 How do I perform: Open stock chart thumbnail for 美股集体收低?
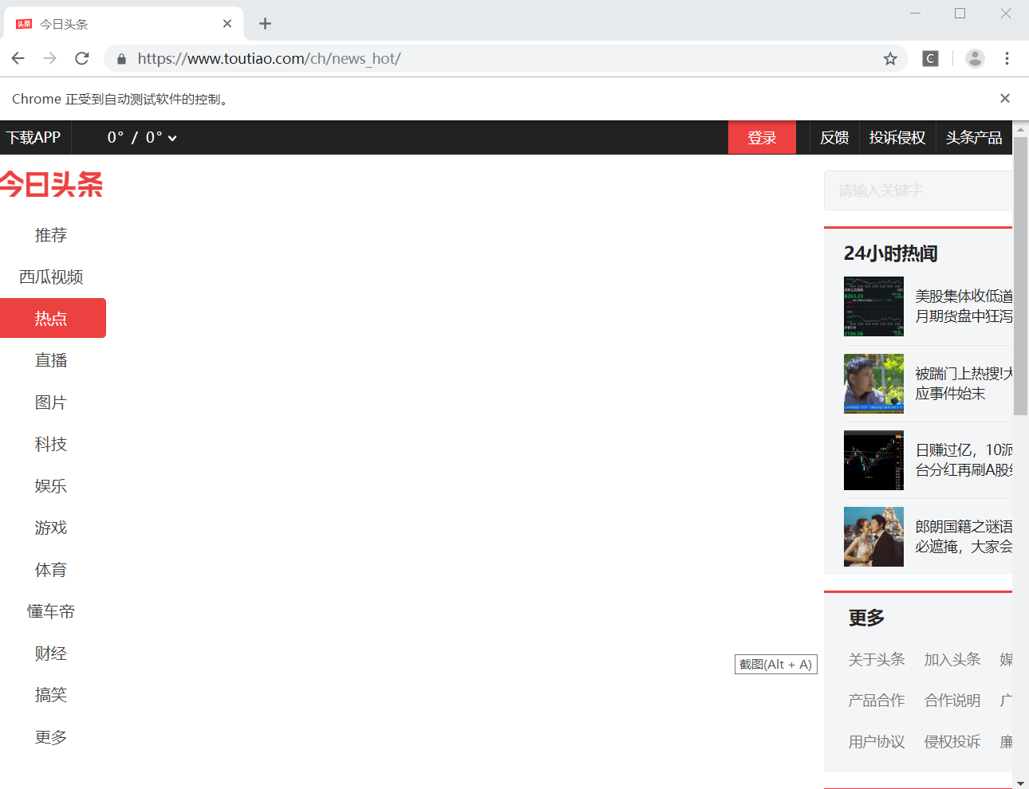pyautogui.click(x=873, y=307)
